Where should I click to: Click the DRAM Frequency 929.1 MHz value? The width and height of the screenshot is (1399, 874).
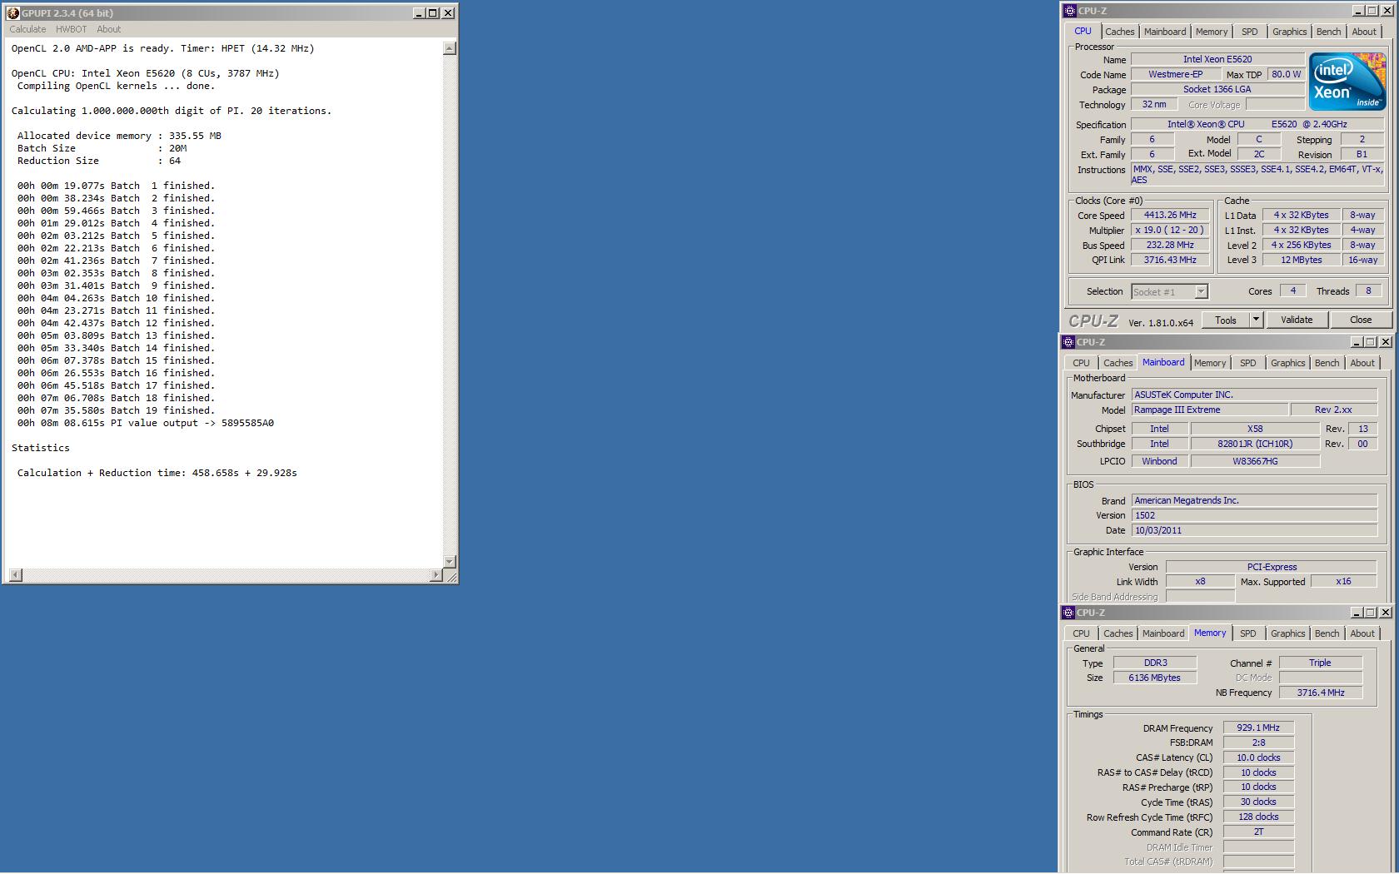click(1258, 728)
